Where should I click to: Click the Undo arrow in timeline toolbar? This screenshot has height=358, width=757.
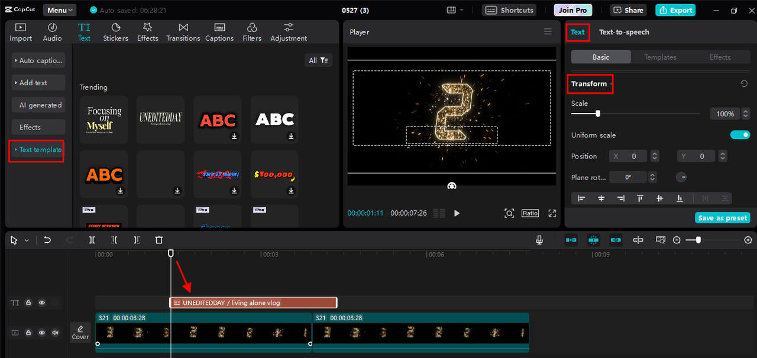(47, 240)
